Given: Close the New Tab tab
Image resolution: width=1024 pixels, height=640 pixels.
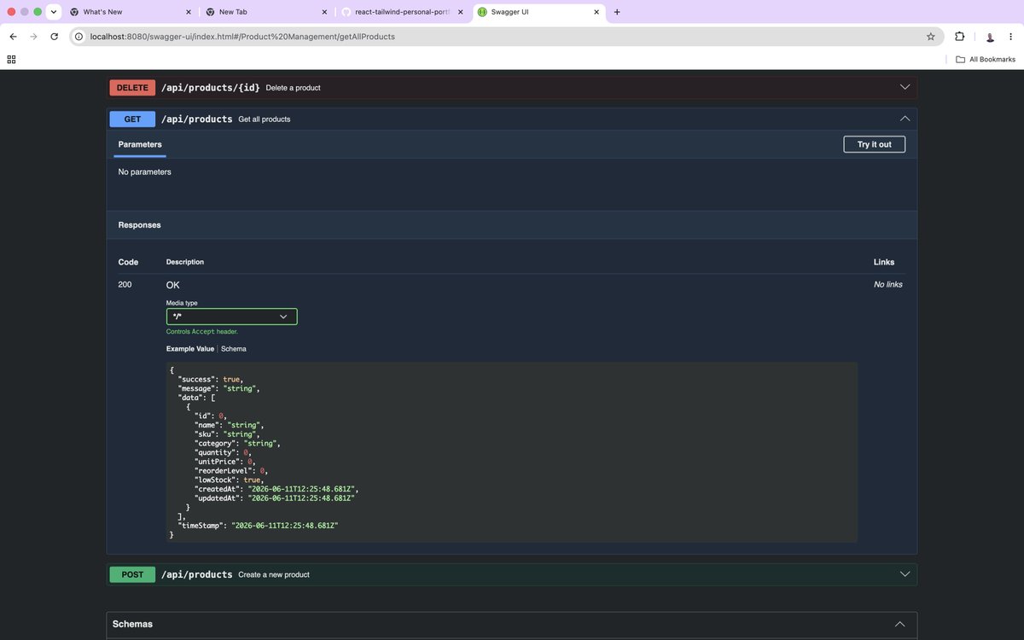Looking at the screenshot, I should (324, 12).
